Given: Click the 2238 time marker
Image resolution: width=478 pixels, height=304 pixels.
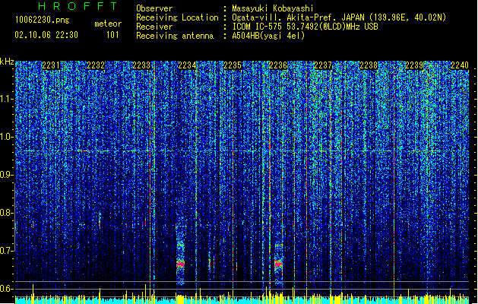Looking at the screenshot, I should (x=369, y=65).
